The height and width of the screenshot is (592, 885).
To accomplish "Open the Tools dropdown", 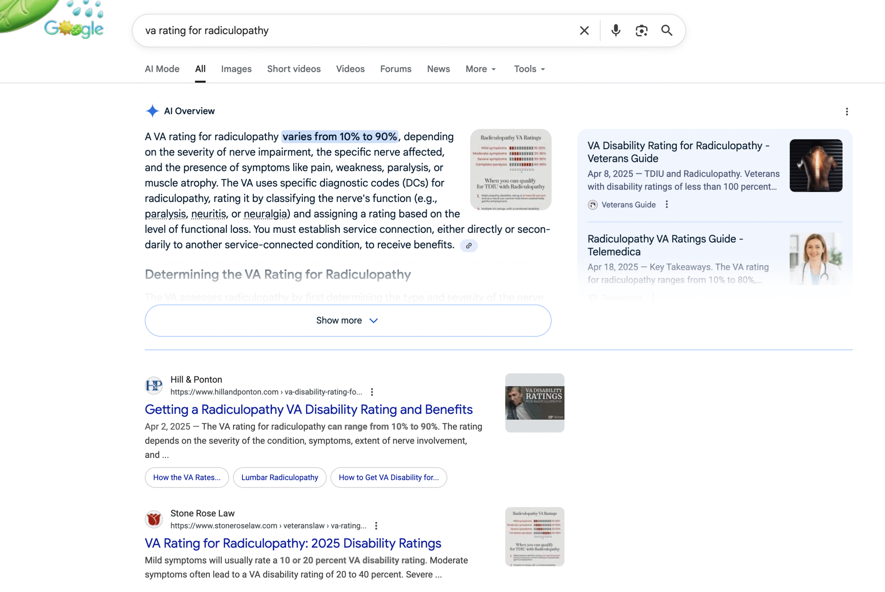I will [529, 69].
